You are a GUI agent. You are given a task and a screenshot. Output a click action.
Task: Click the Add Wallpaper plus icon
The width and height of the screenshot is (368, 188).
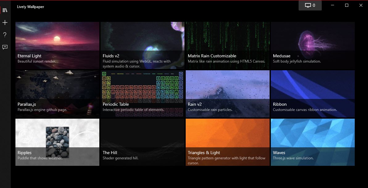tap(5, 23)
